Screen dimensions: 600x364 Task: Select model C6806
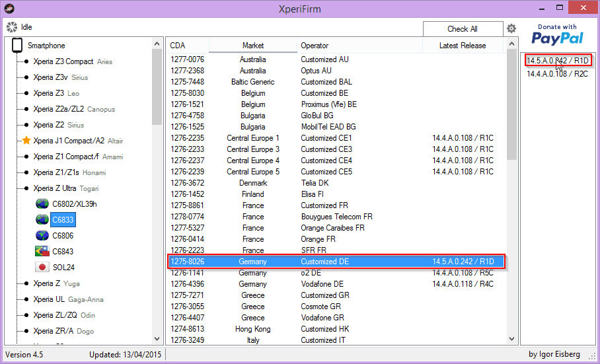[63, 236]
